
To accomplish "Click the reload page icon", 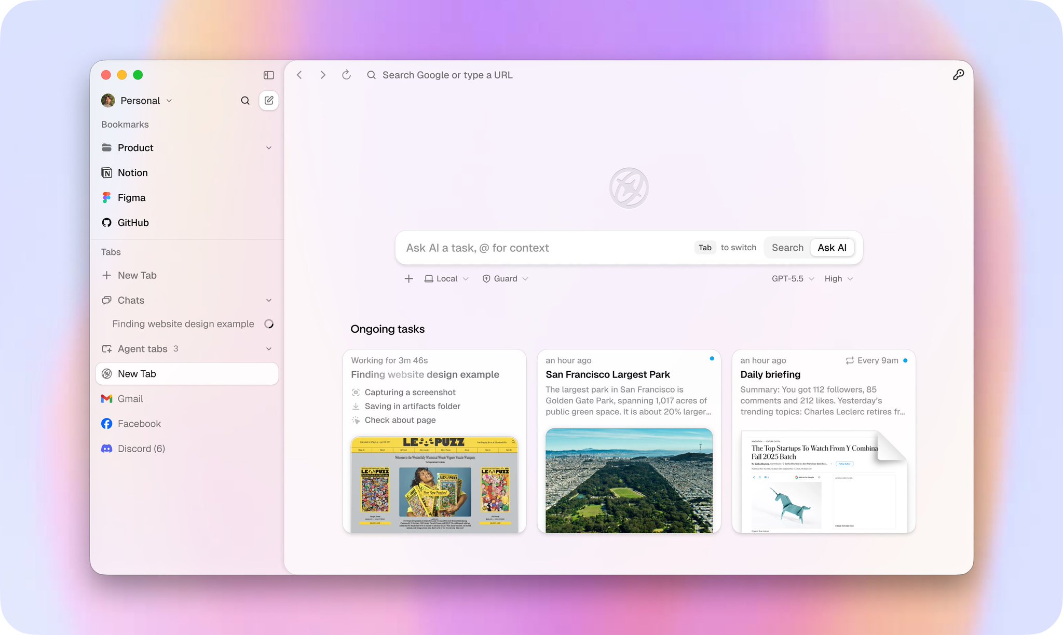I will coord(346,75).
